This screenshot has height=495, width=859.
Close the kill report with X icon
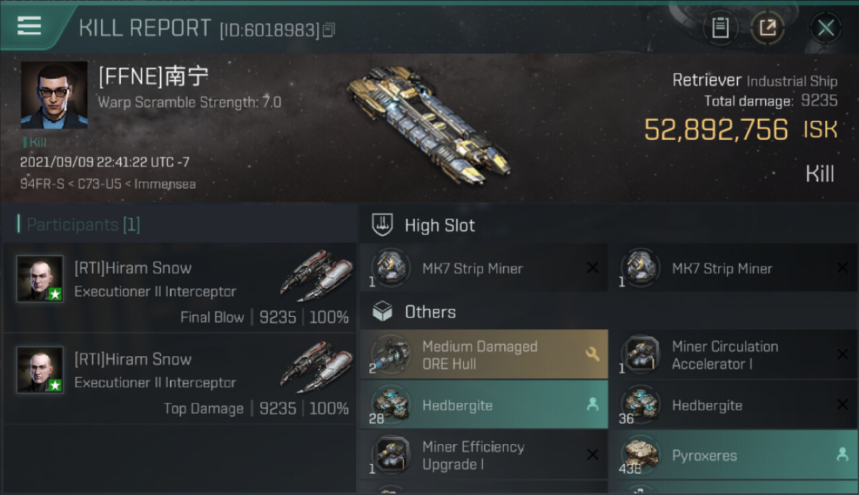[825, 28]
